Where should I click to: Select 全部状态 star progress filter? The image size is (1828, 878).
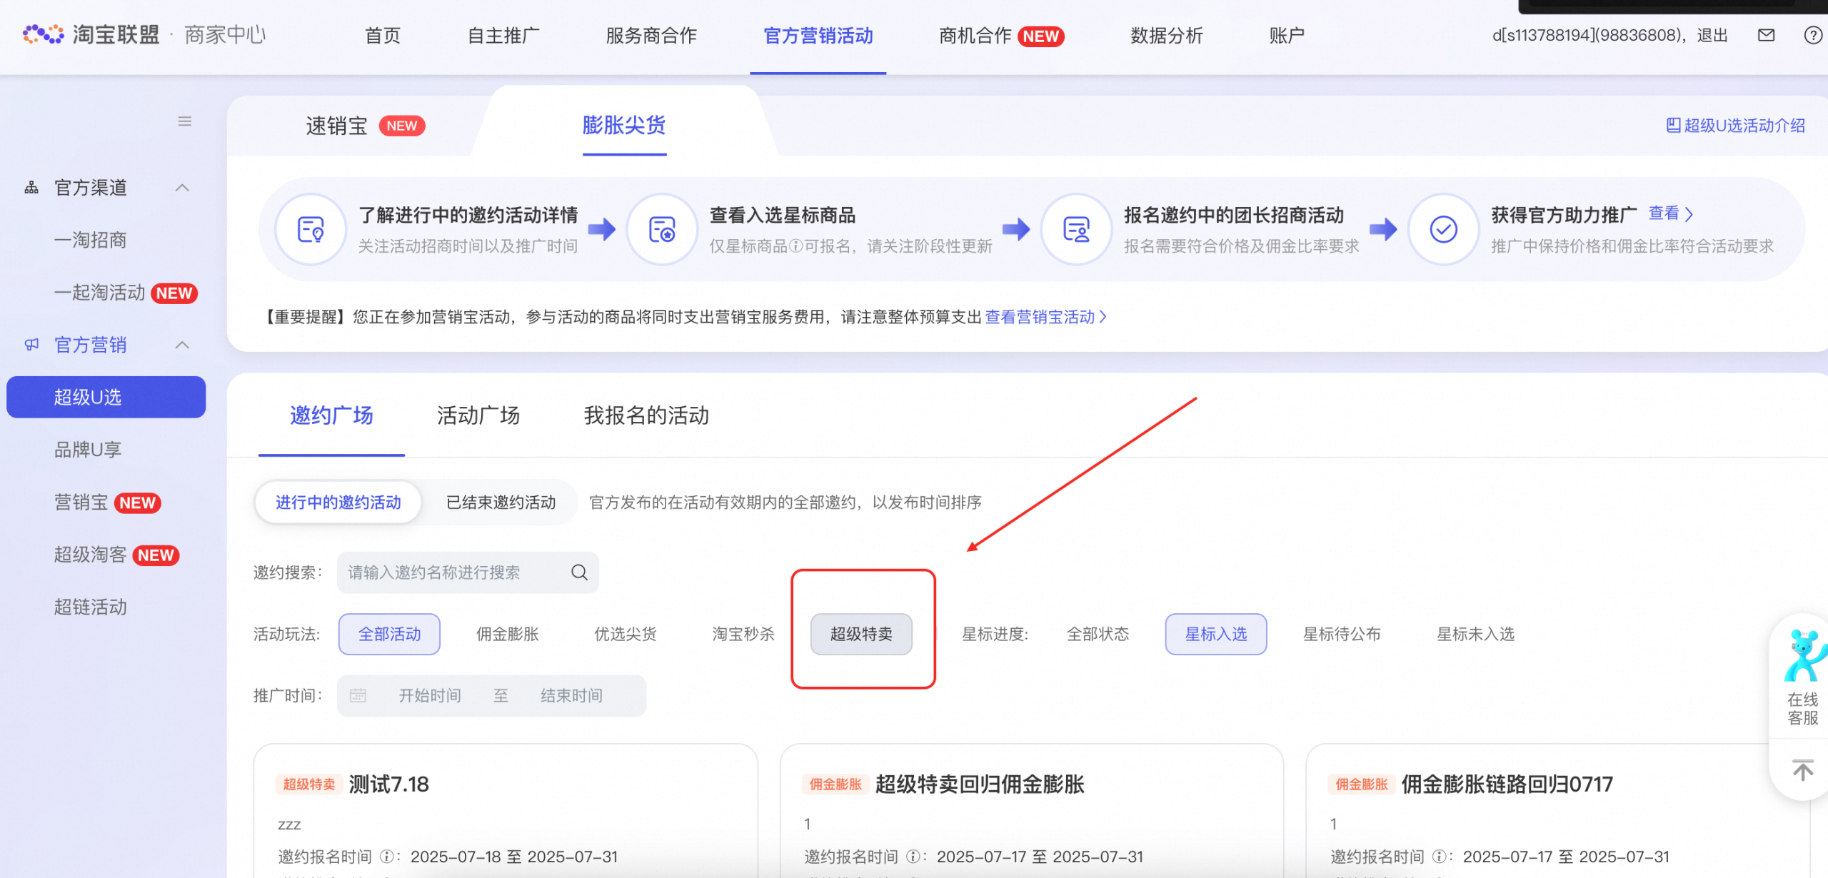(x=1098, y=634)
